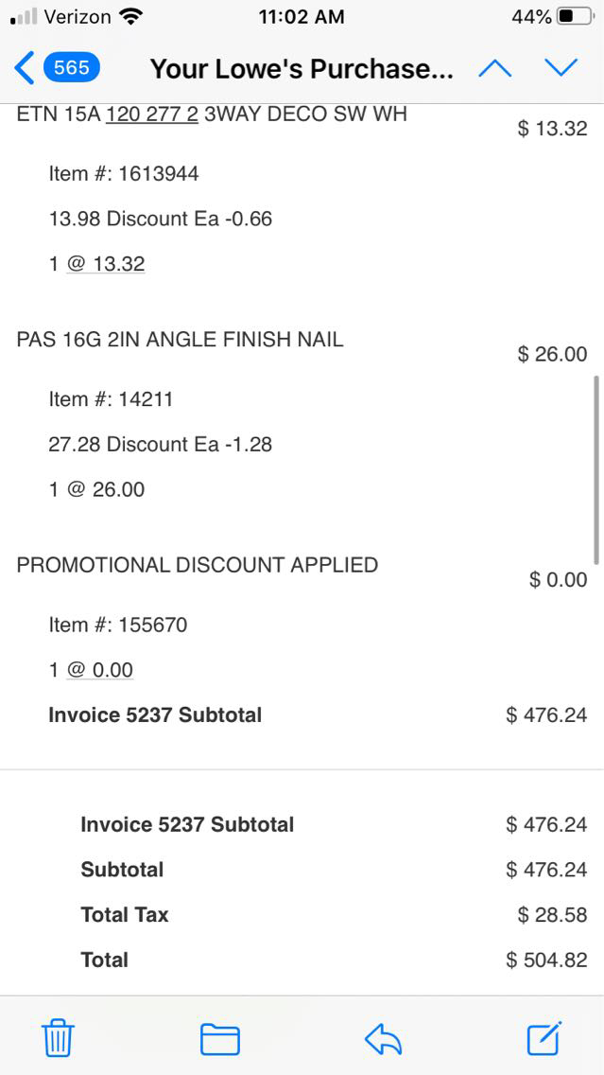Tap the PAS 16G 2IN ANGLE FINISH NAIL line
The height and width of the screenshot is (1075, 604).
tap(181, 339)
